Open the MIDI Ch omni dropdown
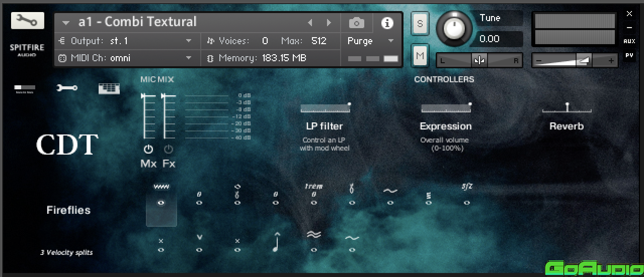The image size is (644, 277). click(189, 58)
